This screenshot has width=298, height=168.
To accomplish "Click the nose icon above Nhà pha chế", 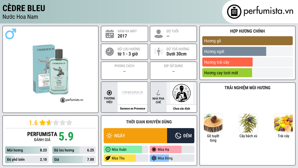I will tap(158, 93).
